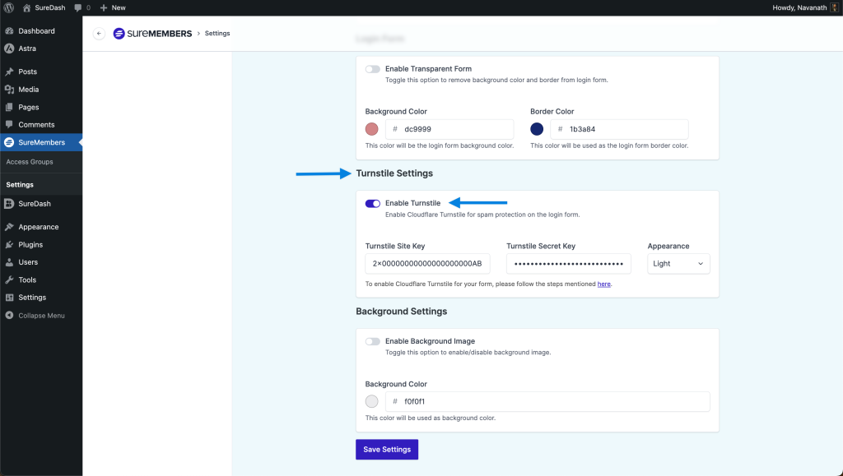Click Howdy, Navanath account link
Screen dimensions: 843x476
pos(799,7)
